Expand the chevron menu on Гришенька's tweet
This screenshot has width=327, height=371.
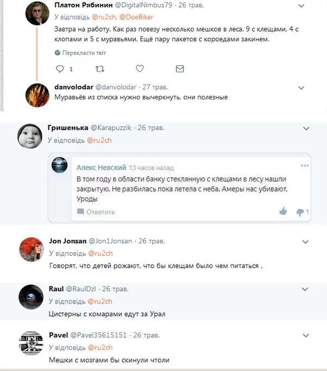(306, 129)
